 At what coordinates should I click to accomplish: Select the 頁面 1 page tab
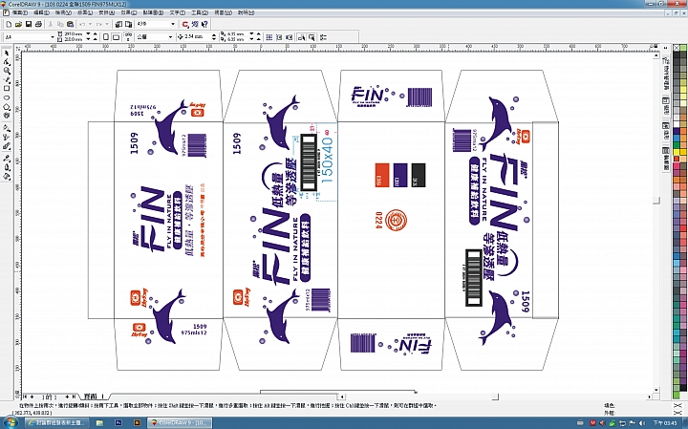click(x=94, y=397)
